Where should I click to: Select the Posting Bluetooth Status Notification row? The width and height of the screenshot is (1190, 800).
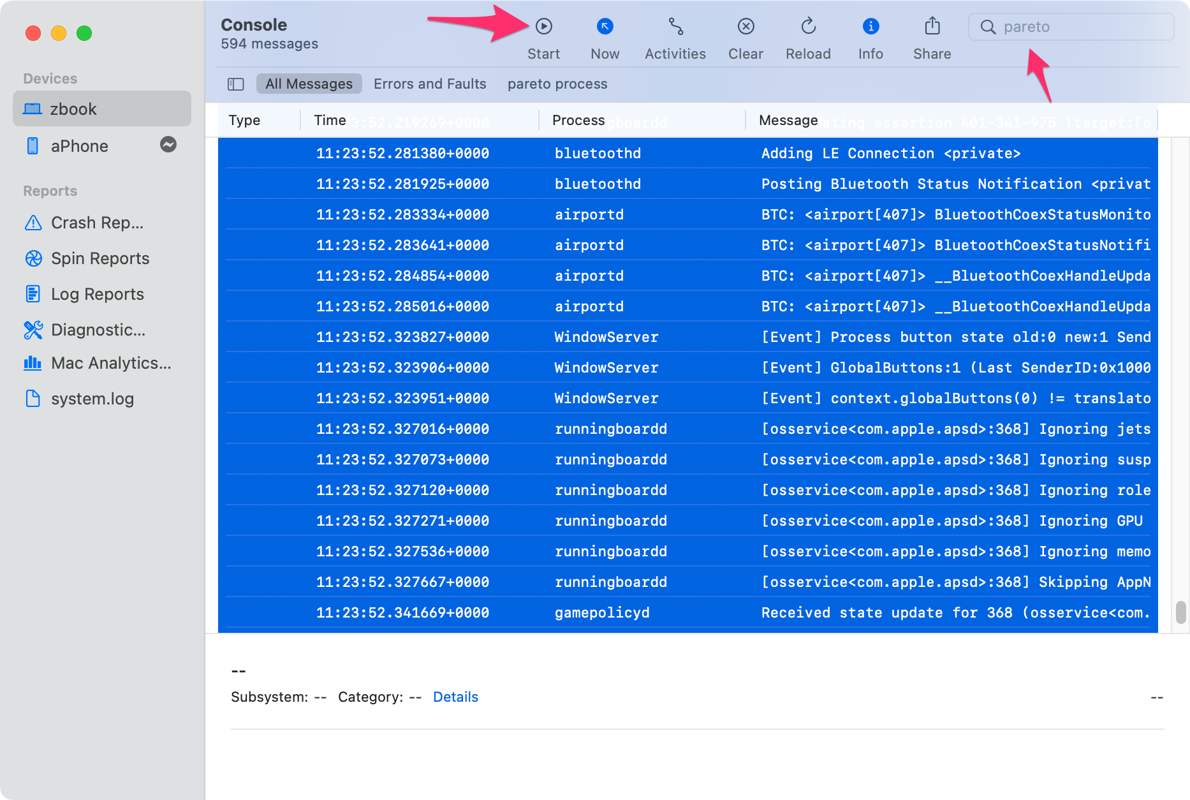tap(688, 184)
